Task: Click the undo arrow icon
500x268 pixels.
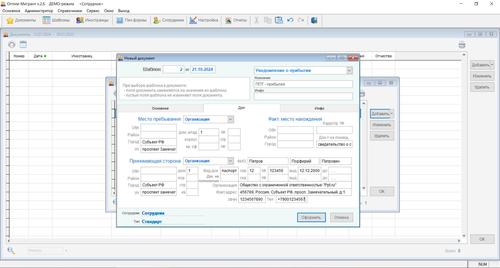Action: (290, 20)
